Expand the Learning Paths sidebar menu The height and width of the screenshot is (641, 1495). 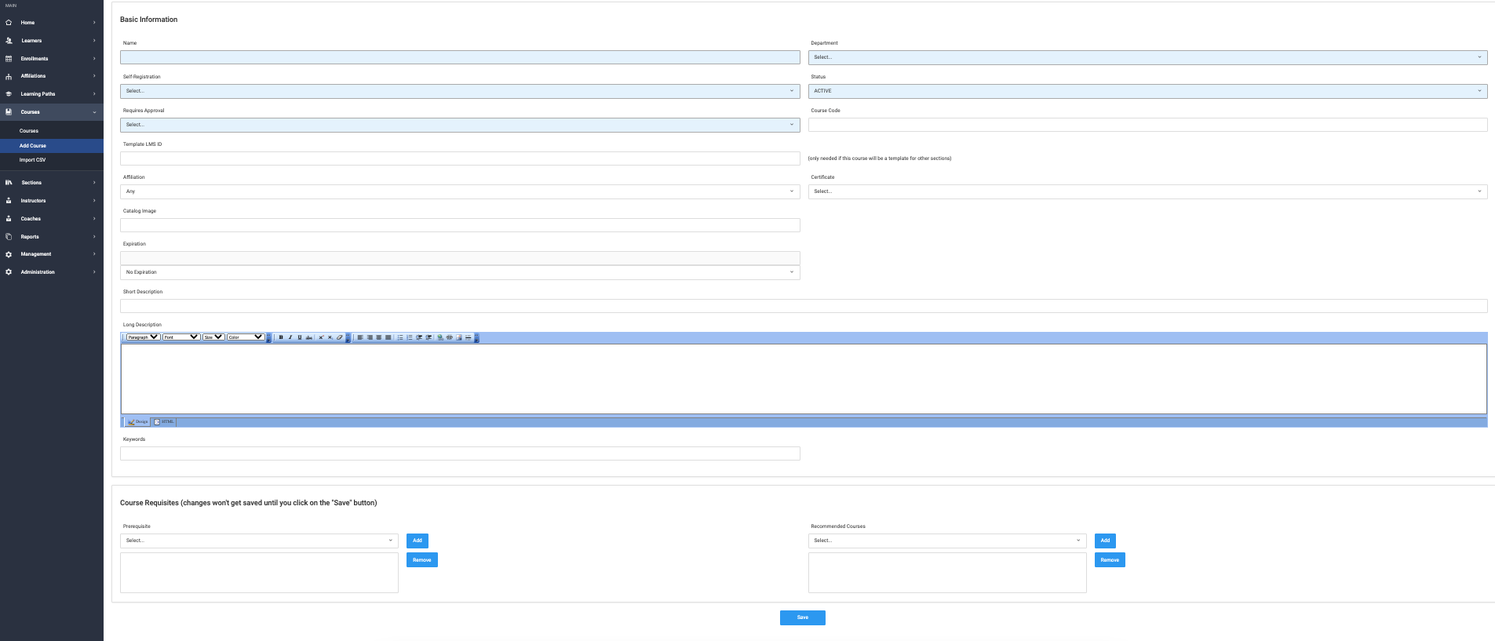[x=38, y=94]
